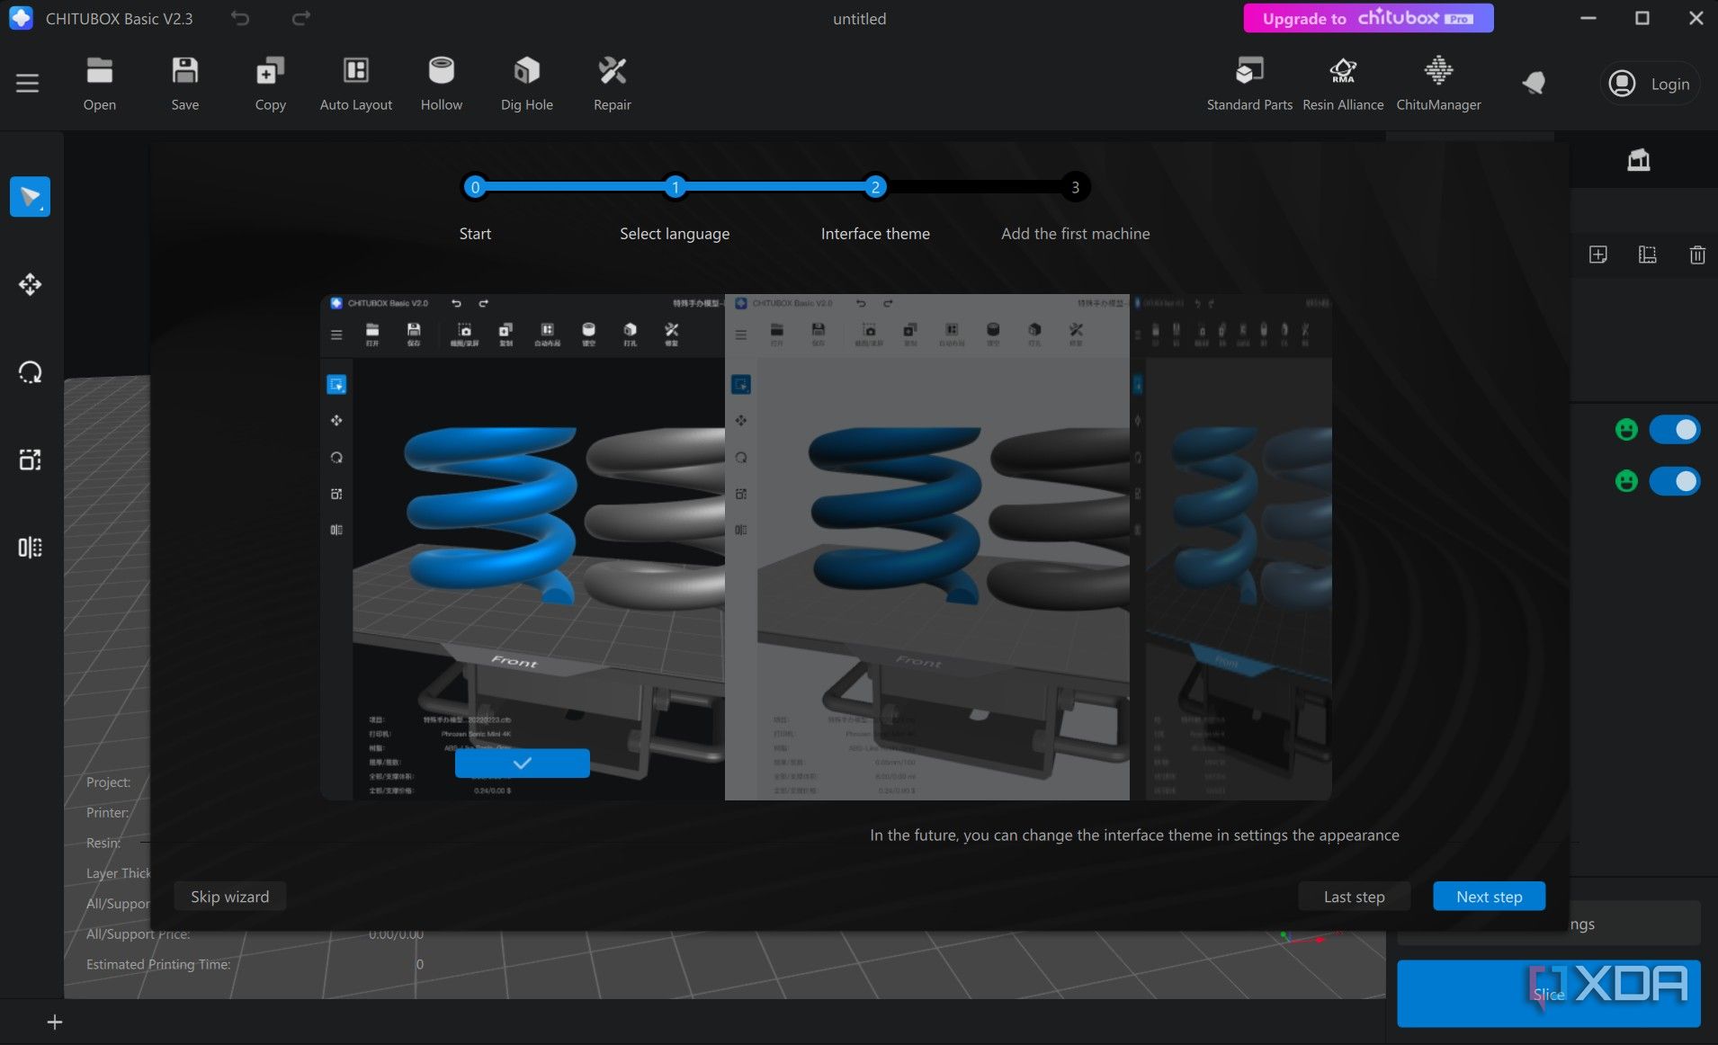This screenshot has width=1718, height=1045.
Task: Launch ChituManager
Action: pyautogui.click(x=1438, y=84)
